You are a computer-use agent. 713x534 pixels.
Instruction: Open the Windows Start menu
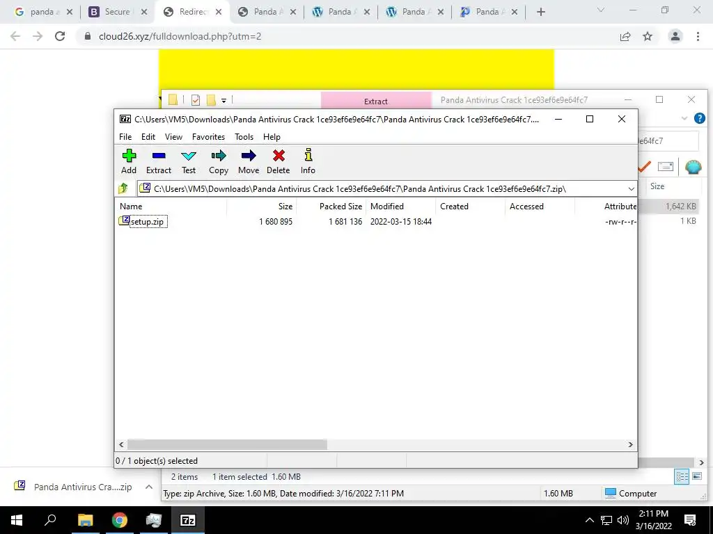tap(17, 520)
